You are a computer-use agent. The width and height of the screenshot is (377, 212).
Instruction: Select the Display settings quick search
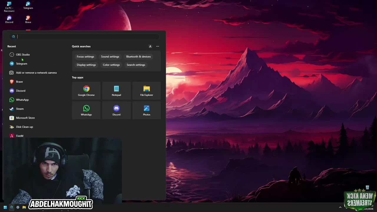click(86, 65)
